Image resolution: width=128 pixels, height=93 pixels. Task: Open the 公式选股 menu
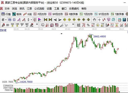tap(39, 9)
